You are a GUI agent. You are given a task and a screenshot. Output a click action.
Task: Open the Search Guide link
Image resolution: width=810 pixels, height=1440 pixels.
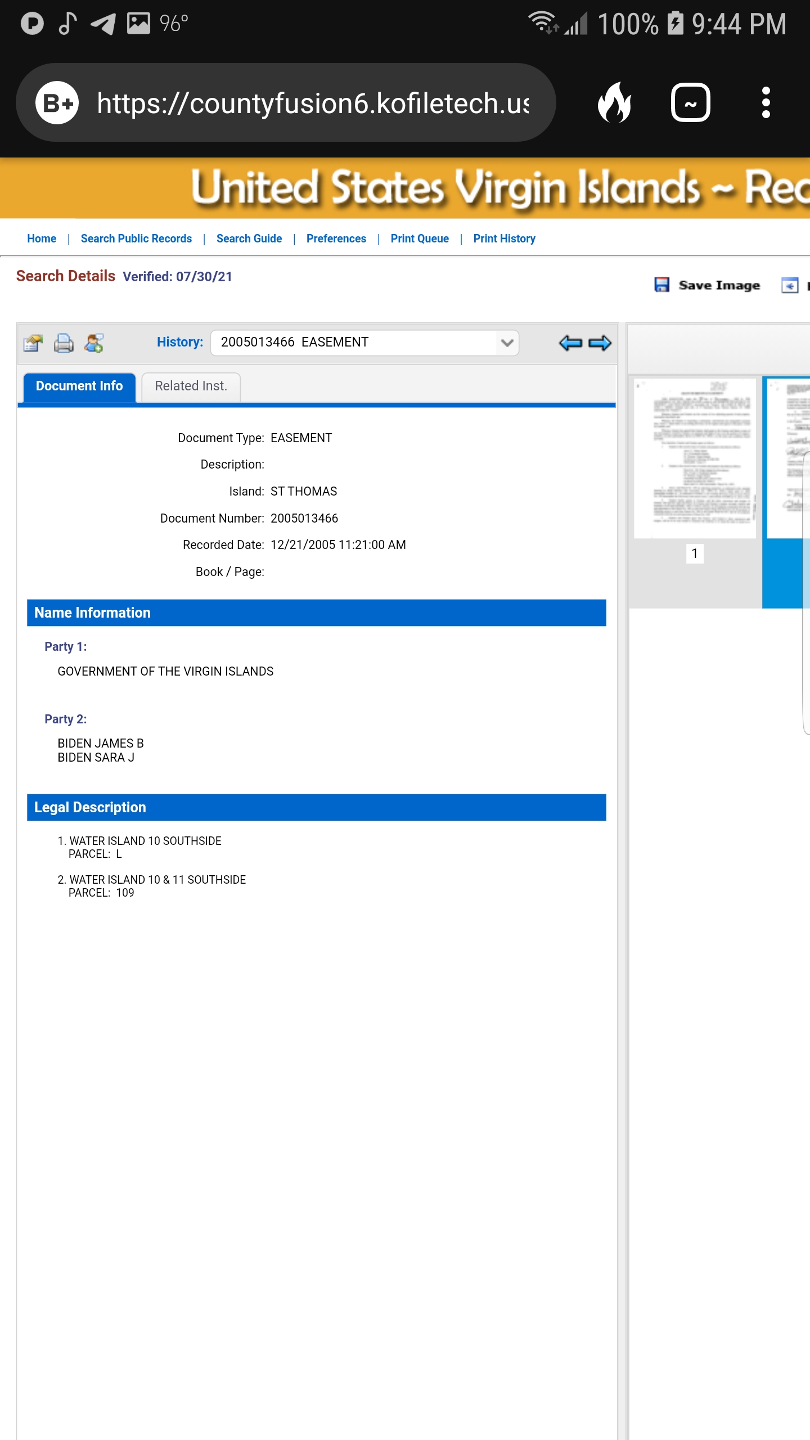click(249, 238)
